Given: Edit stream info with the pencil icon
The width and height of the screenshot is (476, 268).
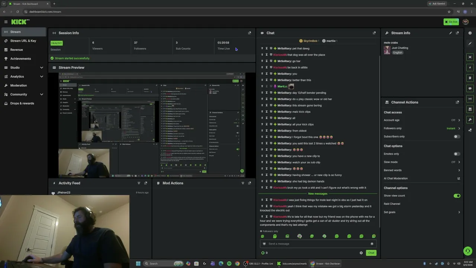Looking at the screenshot, I should (451, 33).
